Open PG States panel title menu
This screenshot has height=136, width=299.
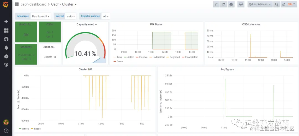coord(156,25)
